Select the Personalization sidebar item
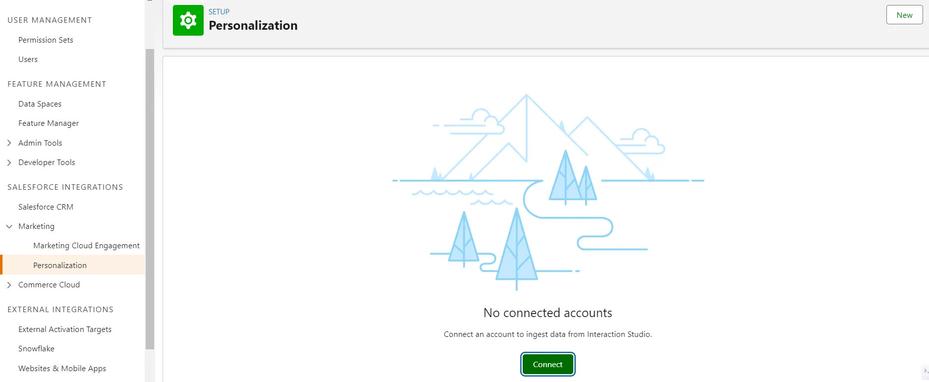Viewport: 929px width, 382px height. [60, 266]
